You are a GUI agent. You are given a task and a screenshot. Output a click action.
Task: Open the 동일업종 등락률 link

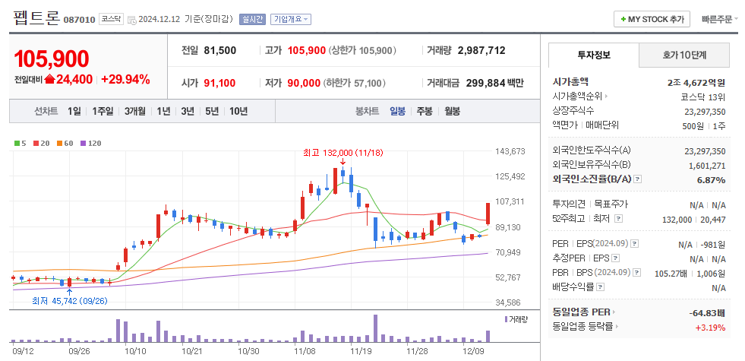coord(586,327)
